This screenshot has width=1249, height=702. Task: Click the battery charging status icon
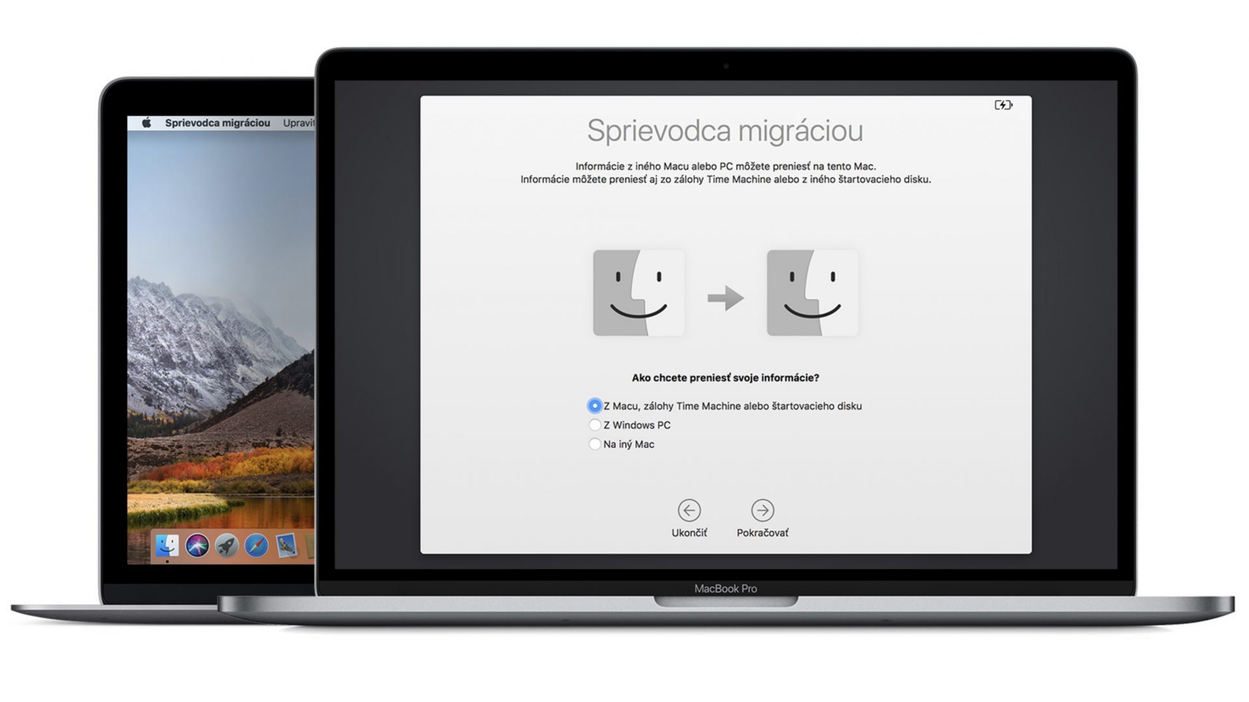coord(1003,105)
